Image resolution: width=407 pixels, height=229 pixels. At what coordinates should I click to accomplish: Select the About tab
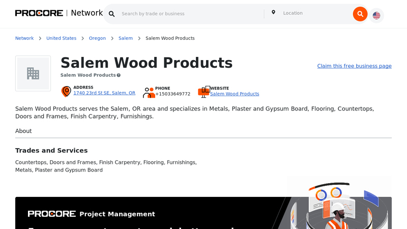(23, 131)
